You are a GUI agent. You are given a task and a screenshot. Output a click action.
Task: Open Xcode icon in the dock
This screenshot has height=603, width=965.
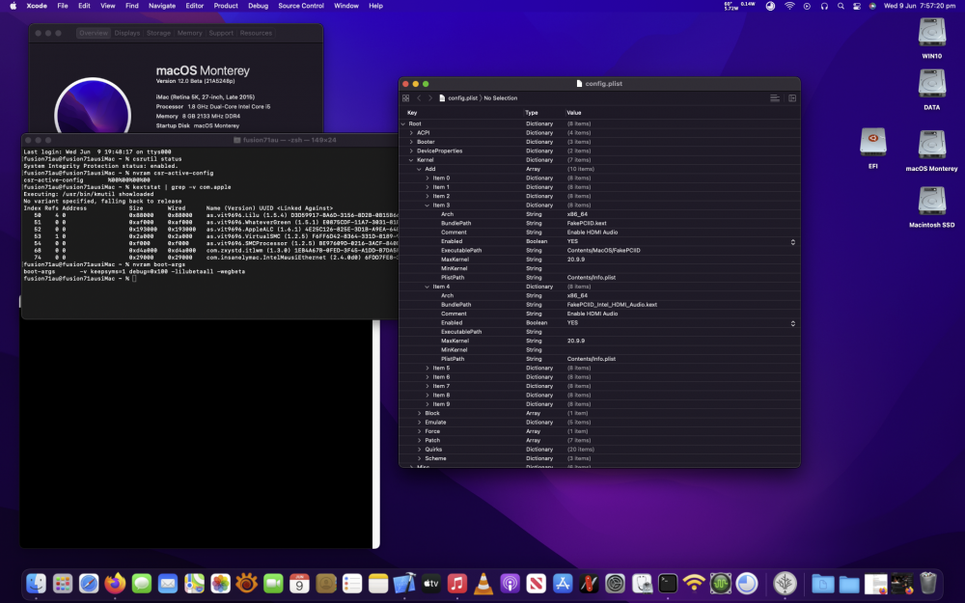click(x=404, y=584)
